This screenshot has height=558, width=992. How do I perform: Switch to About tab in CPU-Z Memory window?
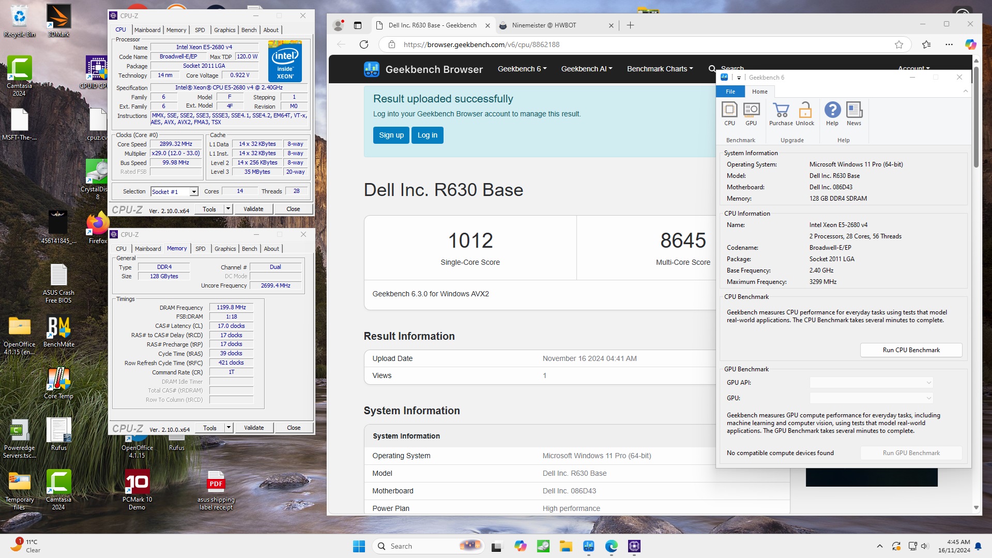271,249
